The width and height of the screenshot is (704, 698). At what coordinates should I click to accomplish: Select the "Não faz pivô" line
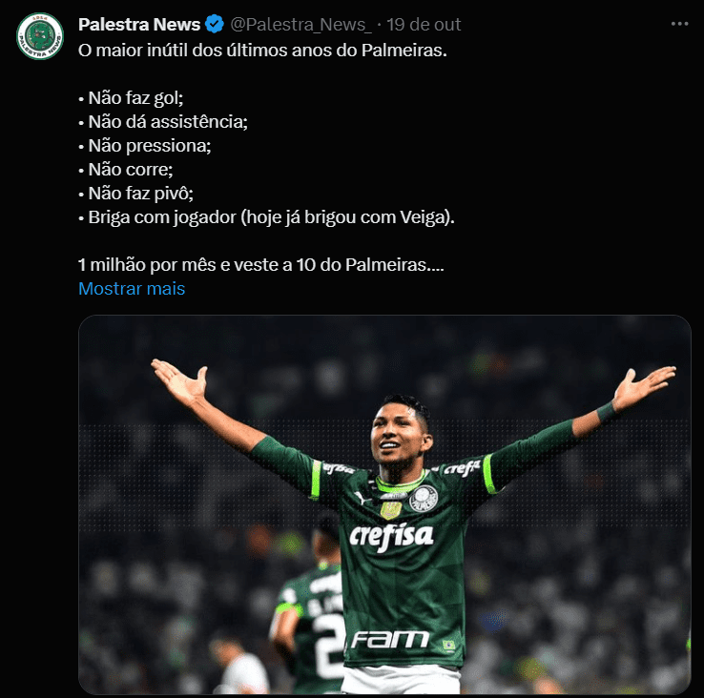(136, 193)
